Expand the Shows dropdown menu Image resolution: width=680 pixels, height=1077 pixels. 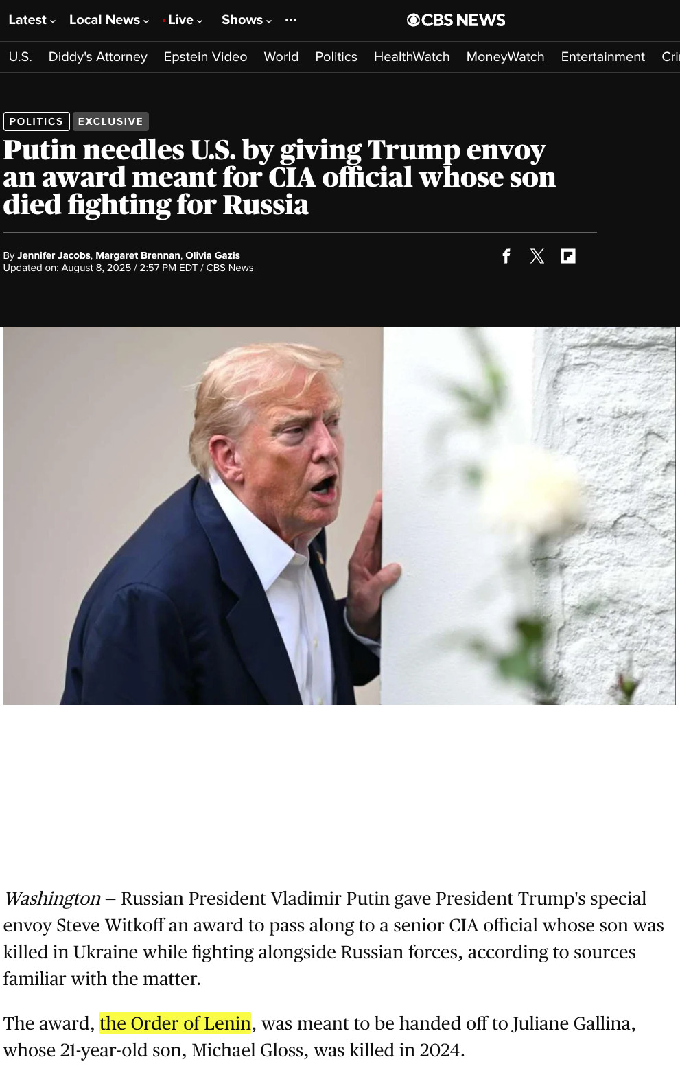pyautogui.click(x=247, y=20)
